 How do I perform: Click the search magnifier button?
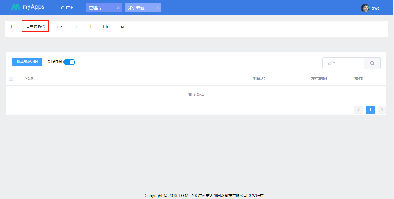point(372,63)
